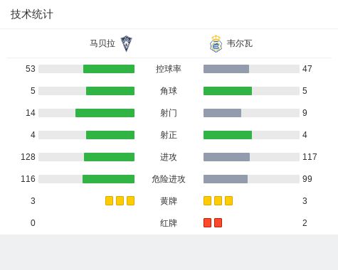Click 马贝拉's green 射门 bar showing 14
338x270 pixels.
pyautogui.click(x=105, y=113)
